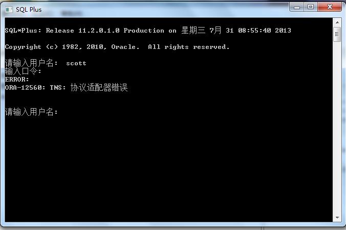
Task: Click the Release 11.2.0.1.0 version text
Action: click(x=82, y=31)
